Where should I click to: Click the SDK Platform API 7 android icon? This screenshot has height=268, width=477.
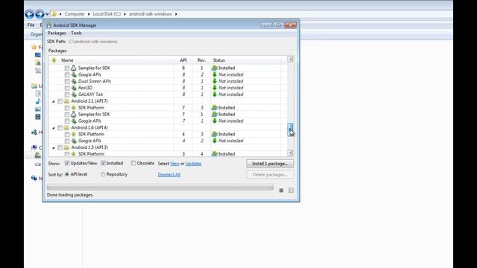click(74, 108)
